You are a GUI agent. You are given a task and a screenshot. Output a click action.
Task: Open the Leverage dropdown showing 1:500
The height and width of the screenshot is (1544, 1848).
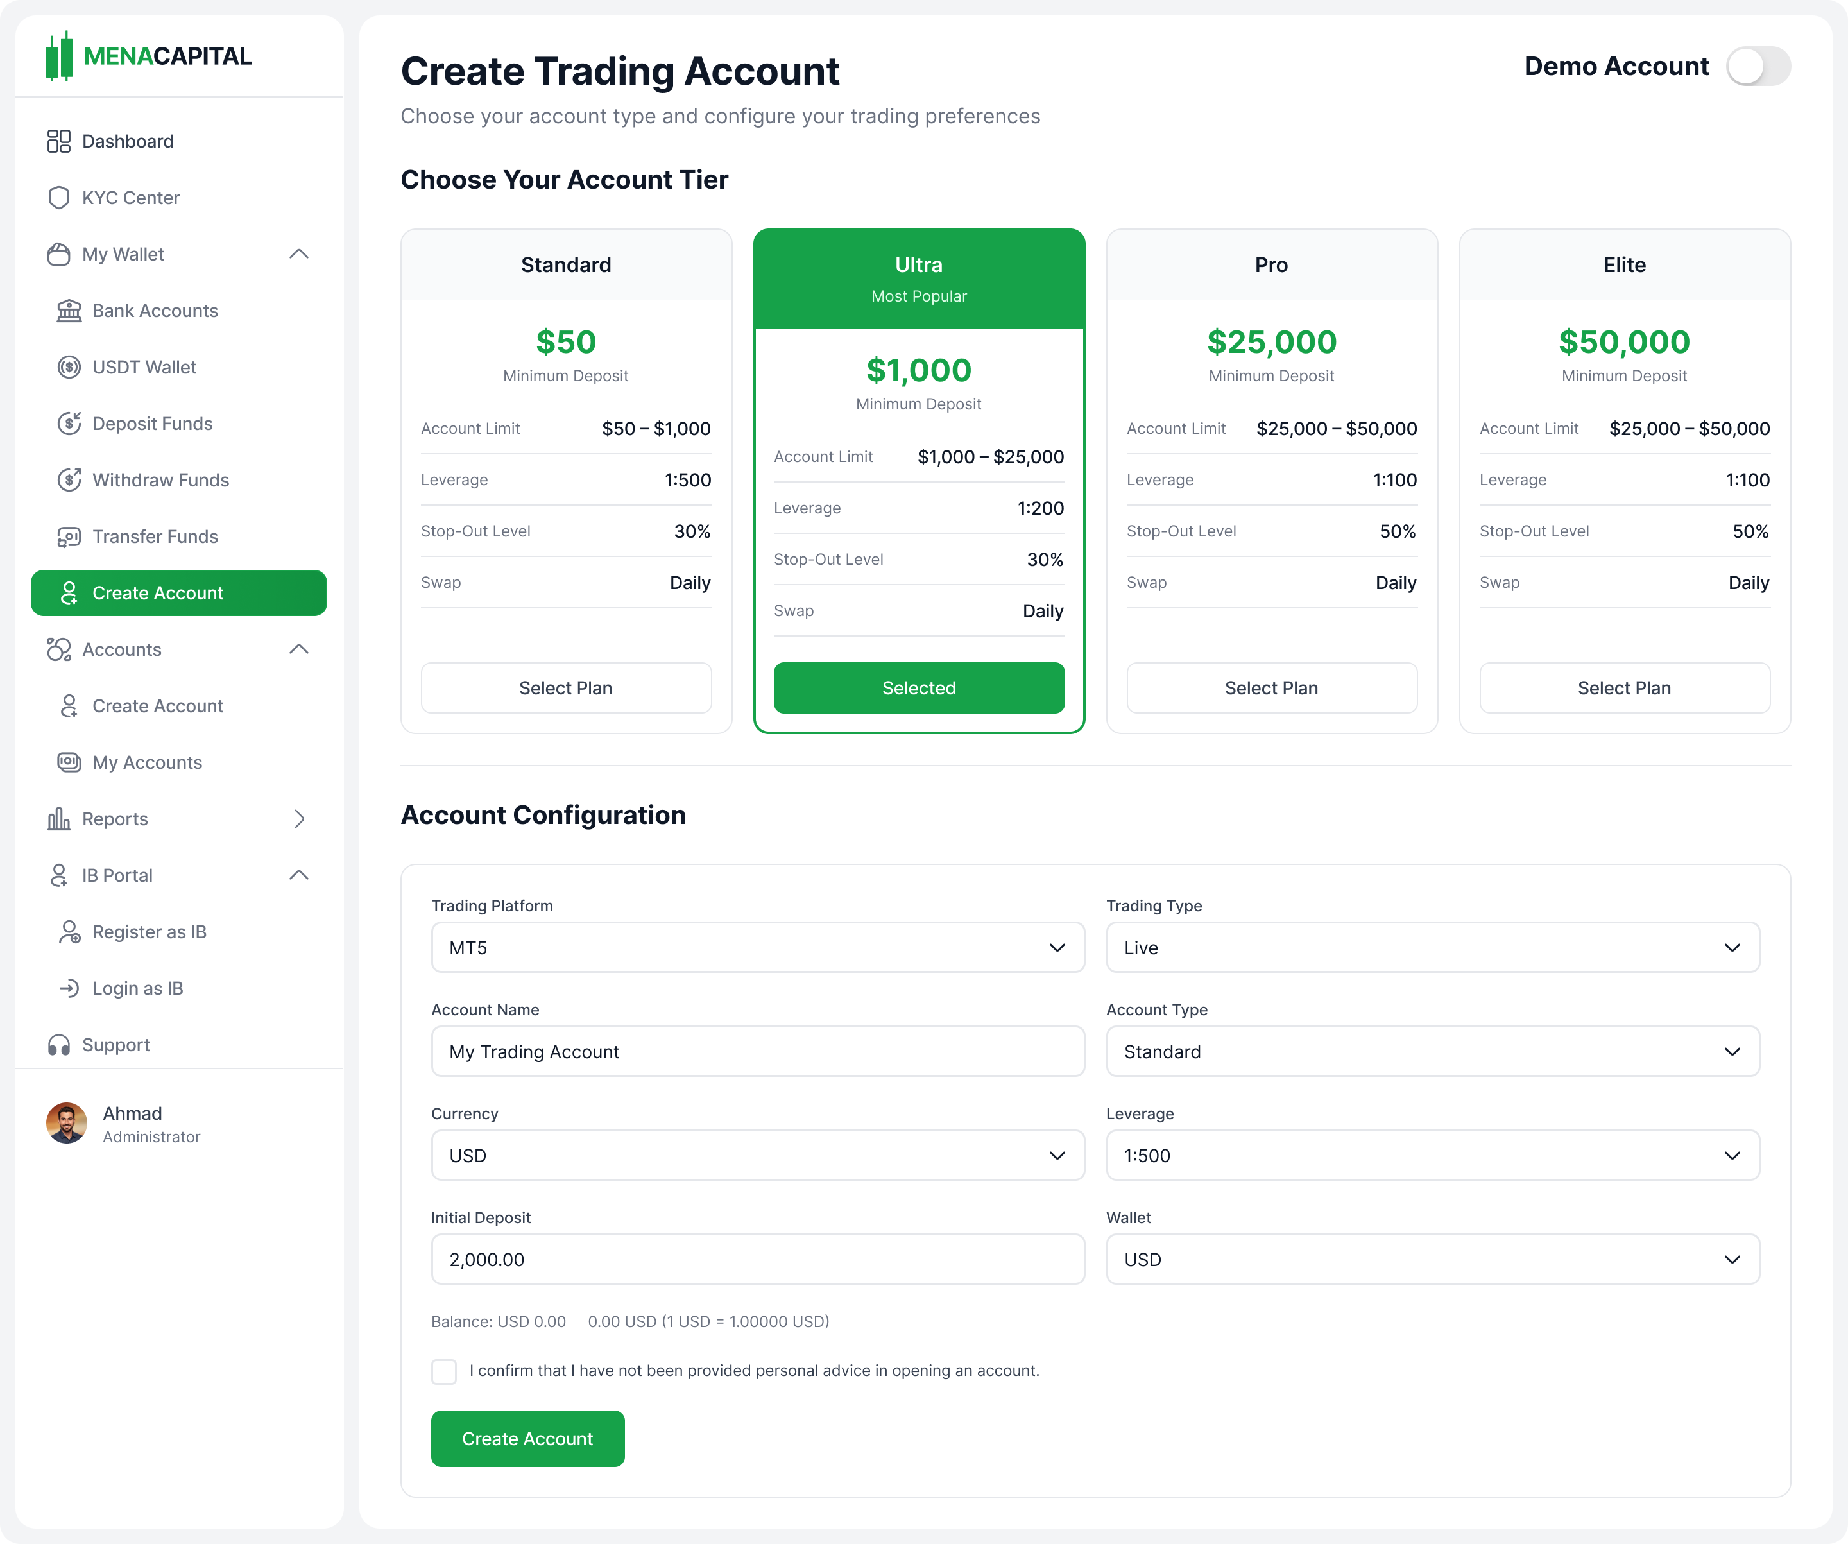[x=1433, y=1156]
